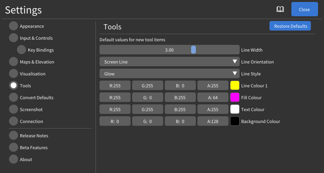This screenshot has height=173, width=324.
Task: Open the yellow Line Colour 1 swatch
Action: 234,86
